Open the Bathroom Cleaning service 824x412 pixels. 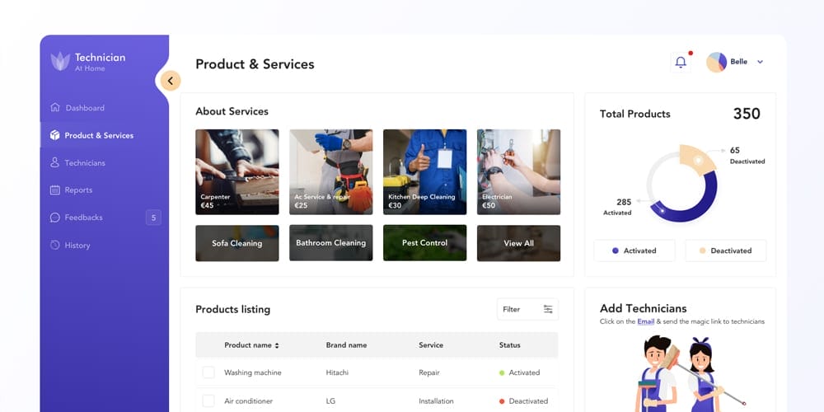[330, 243]
